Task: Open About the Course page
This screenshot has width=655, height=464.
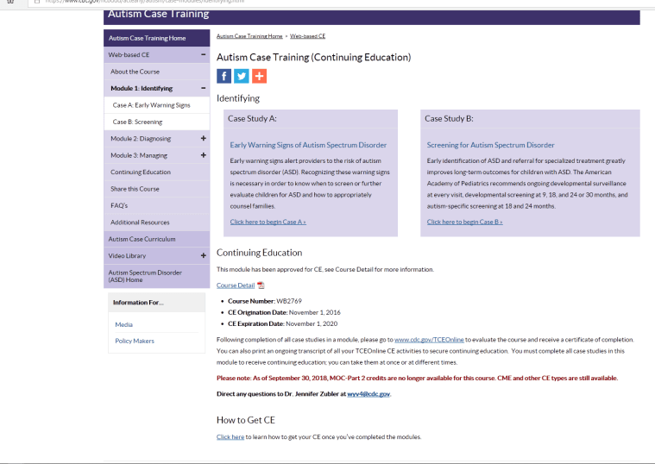Action: (135, 72)
